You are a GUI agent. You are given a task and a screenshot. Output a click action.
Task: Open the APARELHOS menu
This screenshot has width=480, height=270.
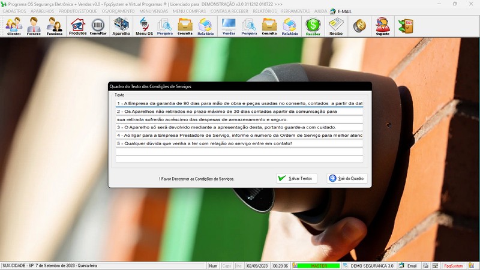pos(42,11)
